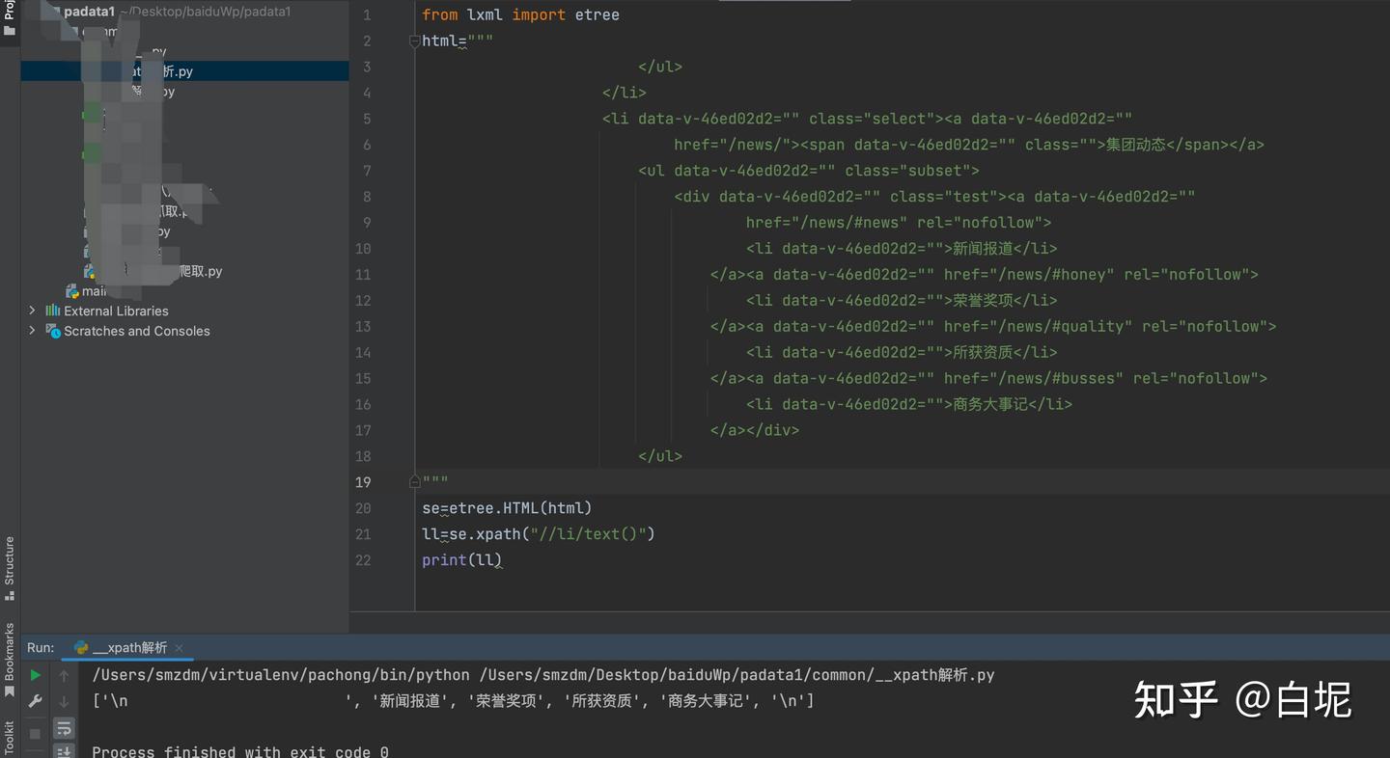Open run configuration settings via wrench icon
Screen dimensions: 1390x758
[35, 701]
